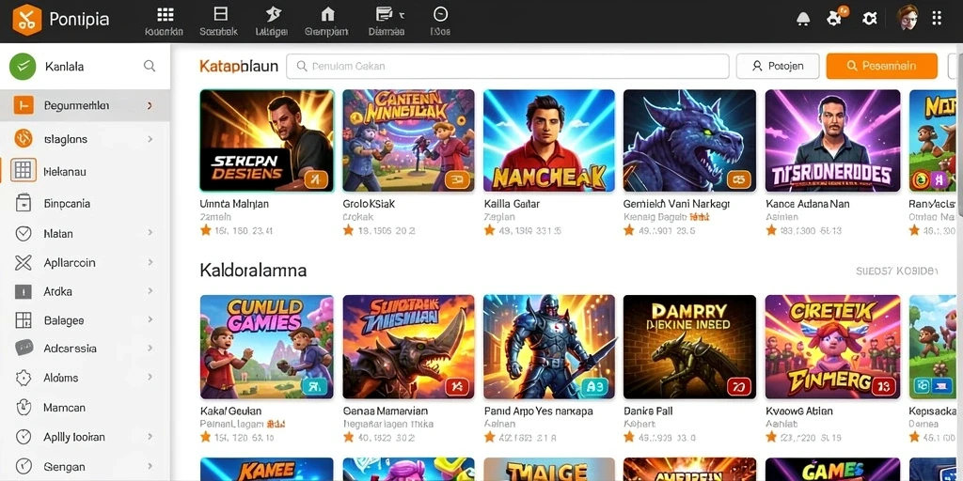Screen dimensions: 963x481
Task: Click the orange Islaglons sidebar icon
Action: 24,139
